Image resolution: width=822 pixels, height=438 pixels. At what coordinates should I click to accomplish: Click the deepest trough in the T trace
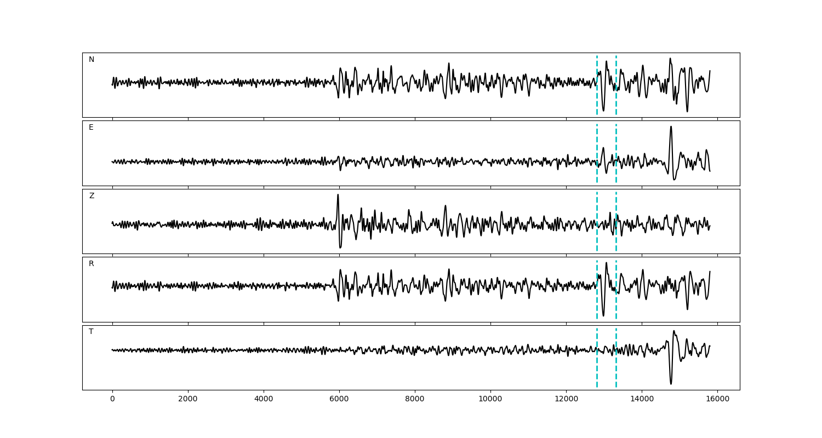click(671, 383)
